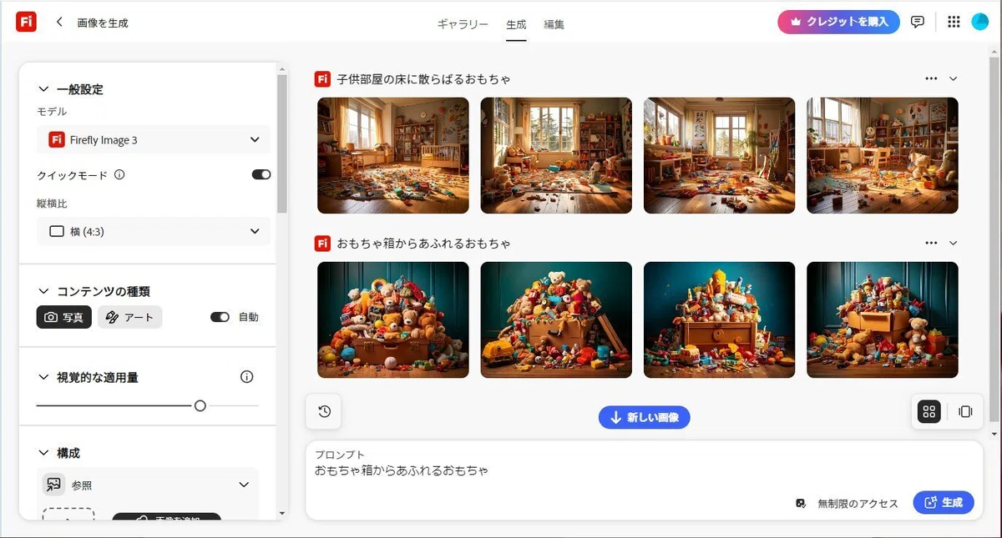Open fourth 子供部屋 toy room image
1002x538 pixels.
(883, 155)
